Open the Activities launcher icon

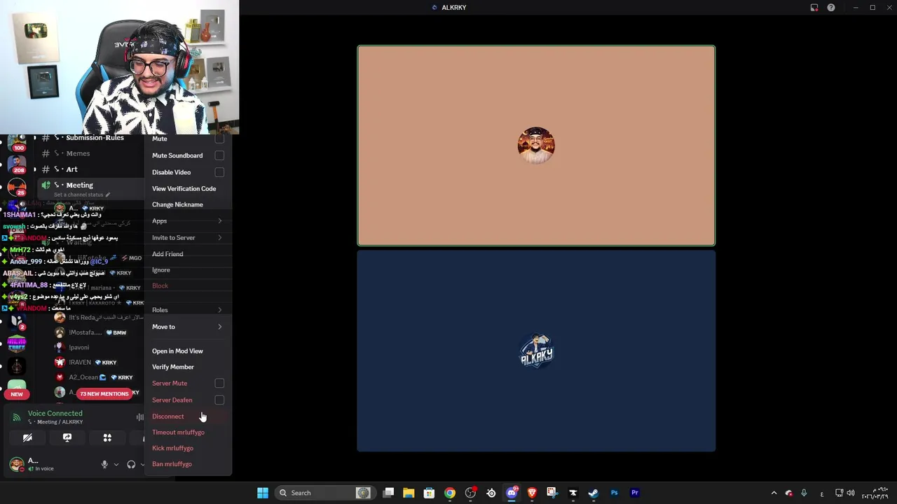[107, 437]
